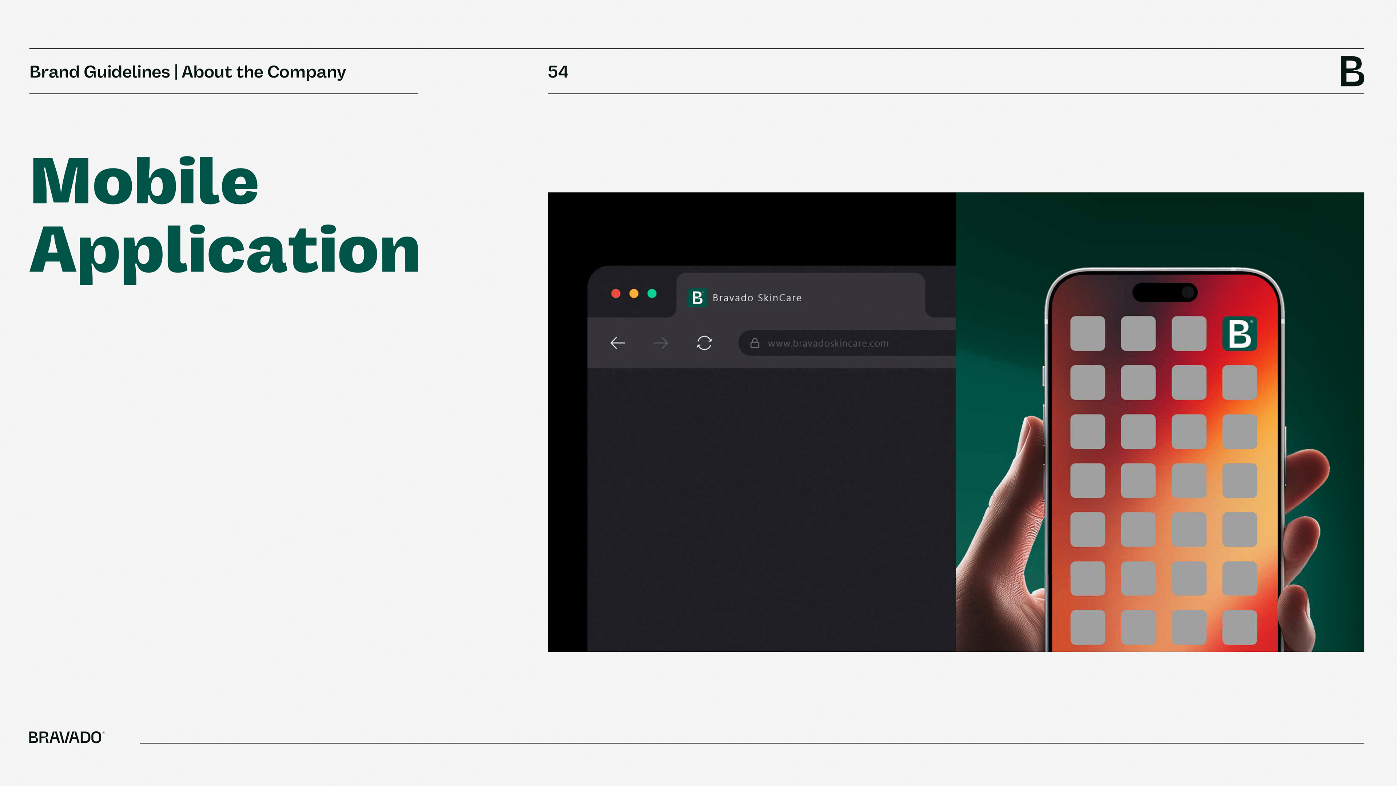Click the browser forward arrow icon
Viewport: 1397px width, 786px height.
(661, 343)
